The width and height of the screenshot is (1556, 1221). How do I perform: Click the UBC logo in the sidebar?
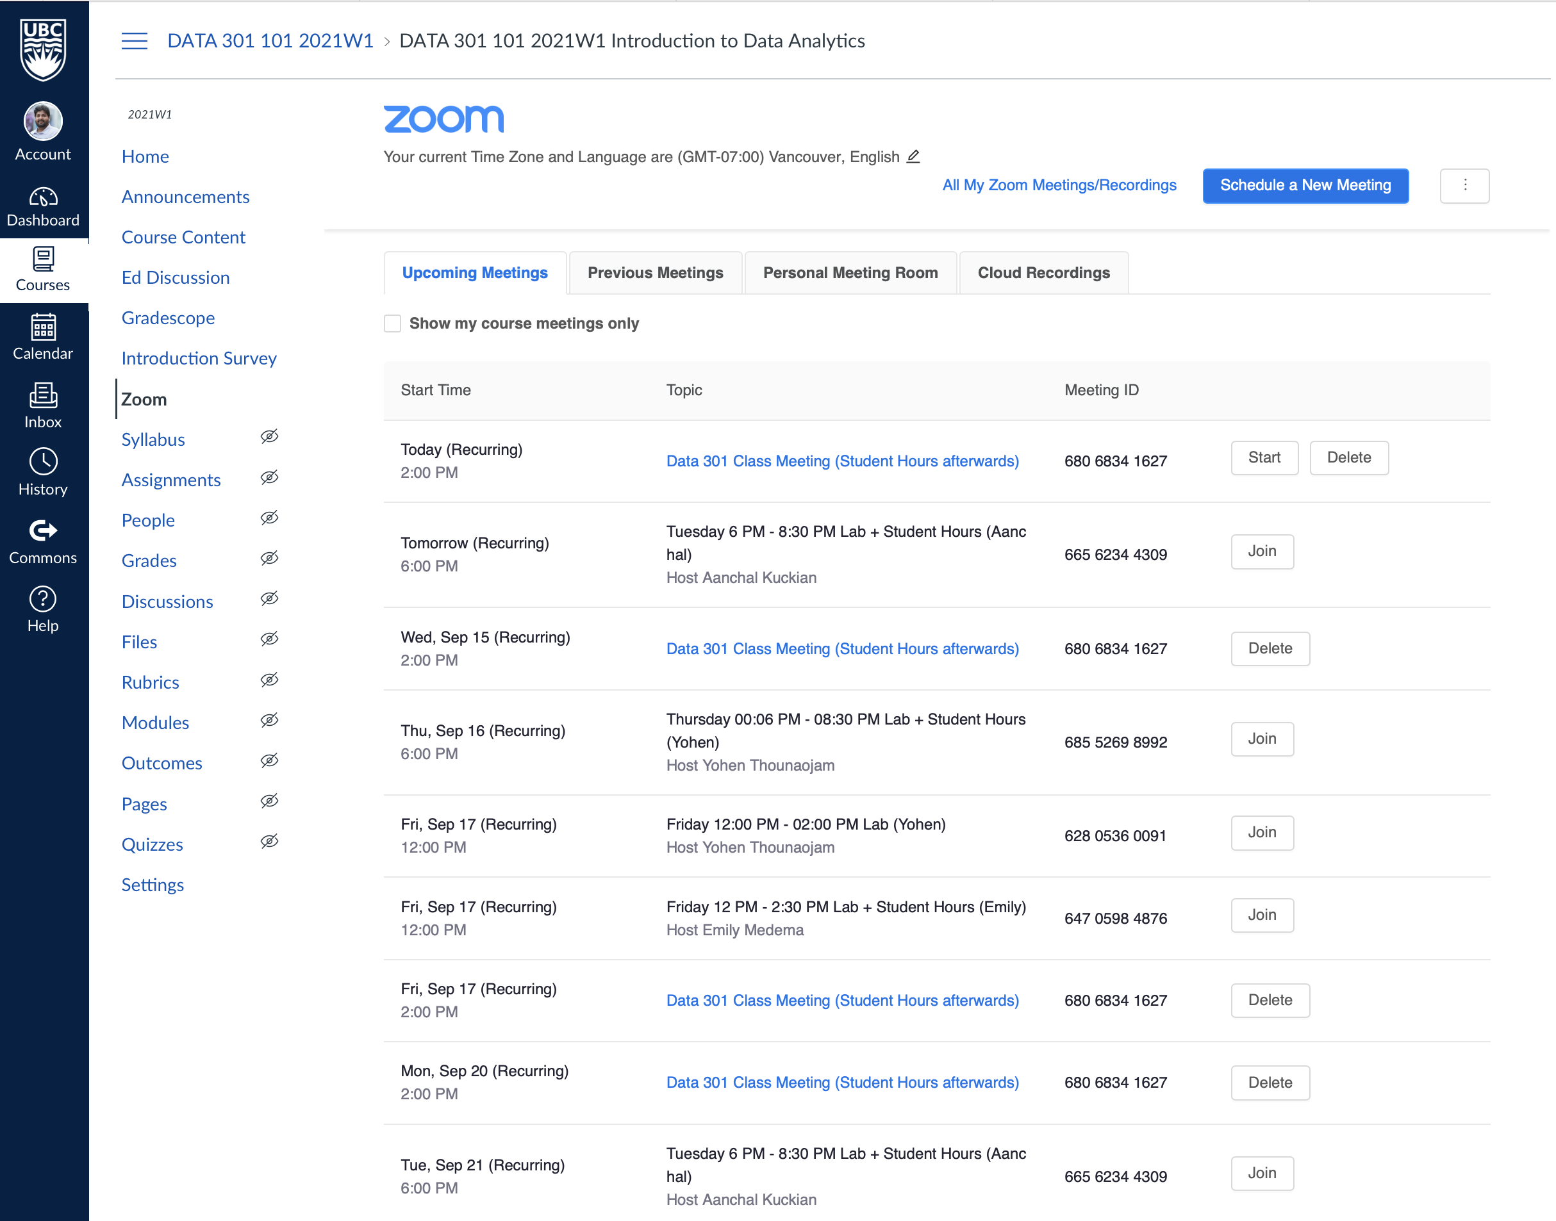coord(43,49)
